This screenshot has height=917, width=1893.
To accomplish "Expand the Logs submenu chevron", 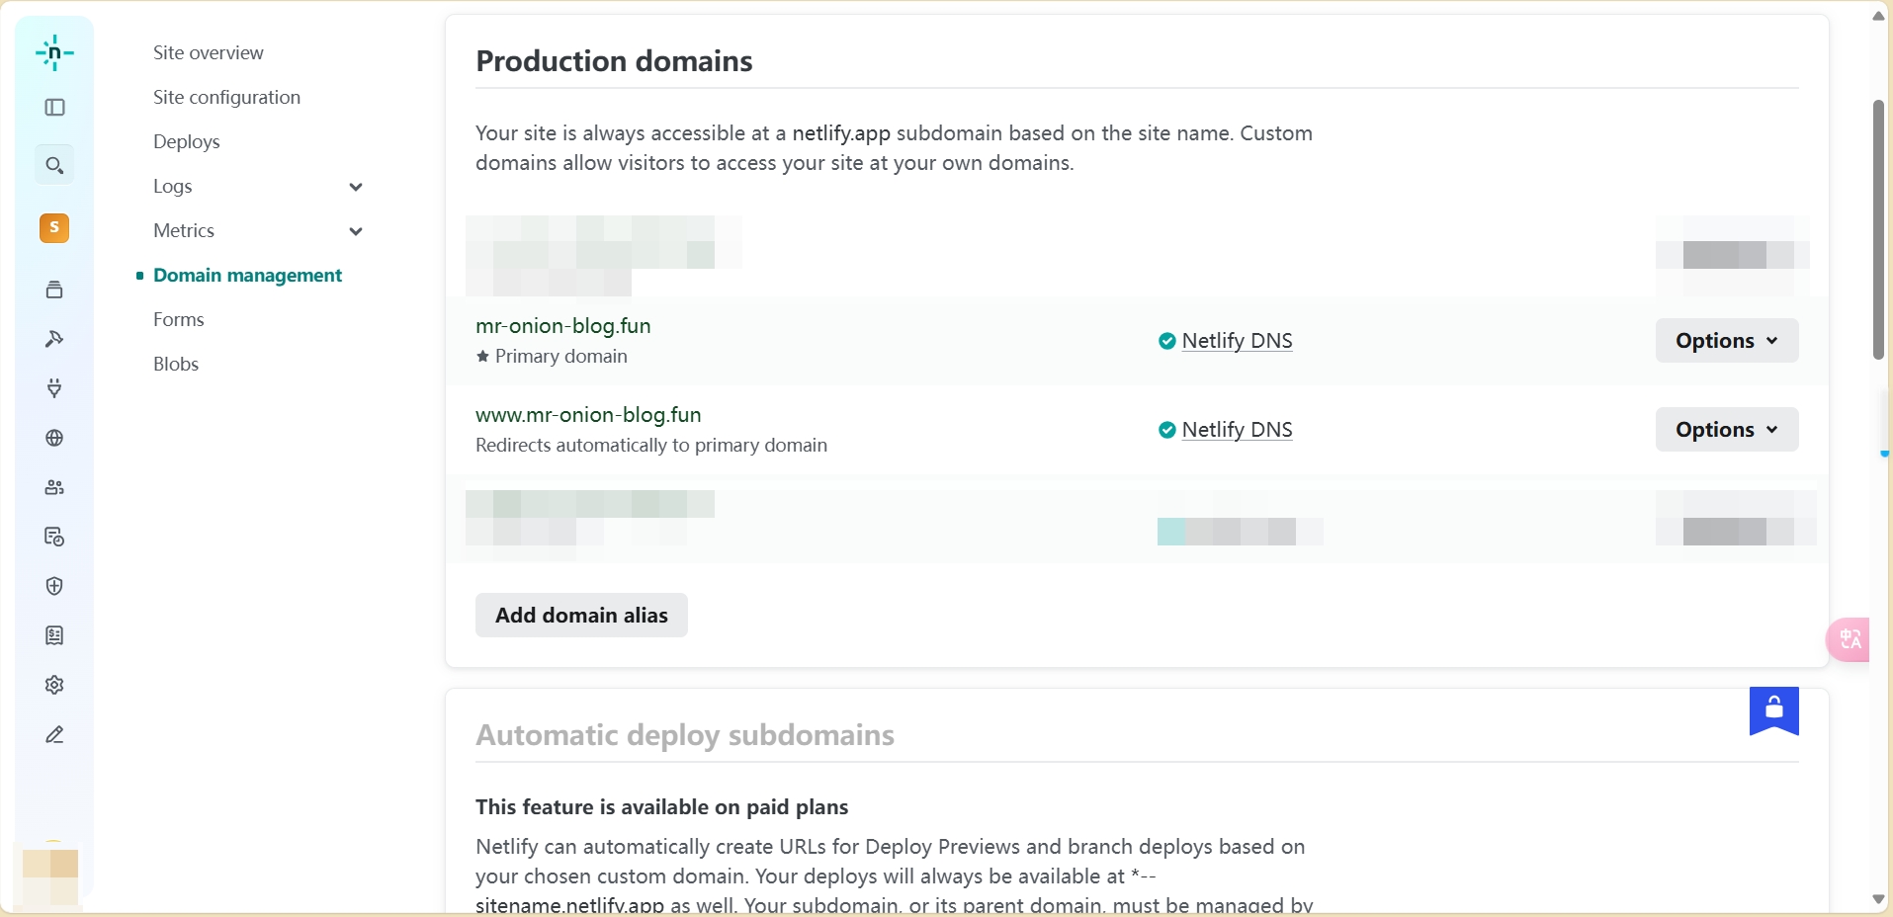I will tap(356, 187).
